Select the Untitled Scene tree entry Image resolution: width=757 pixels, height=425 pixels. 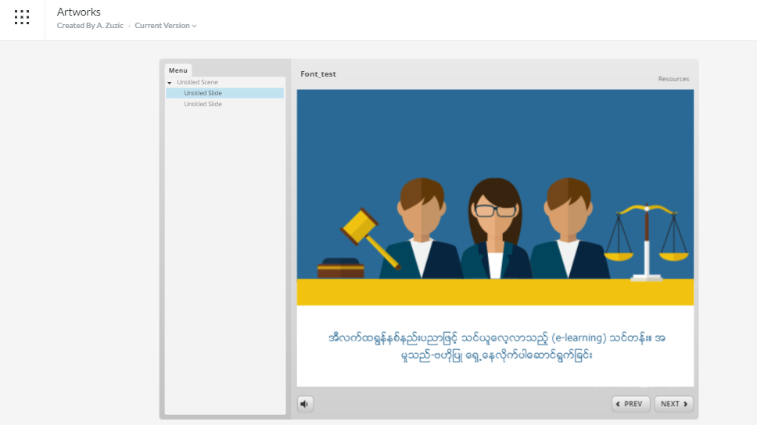click(197, 82)
